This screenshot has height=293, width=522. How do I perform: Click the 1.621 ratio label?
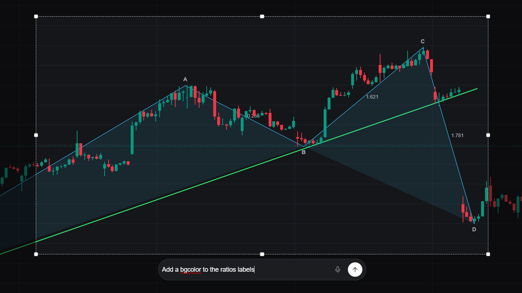(372, 97)
